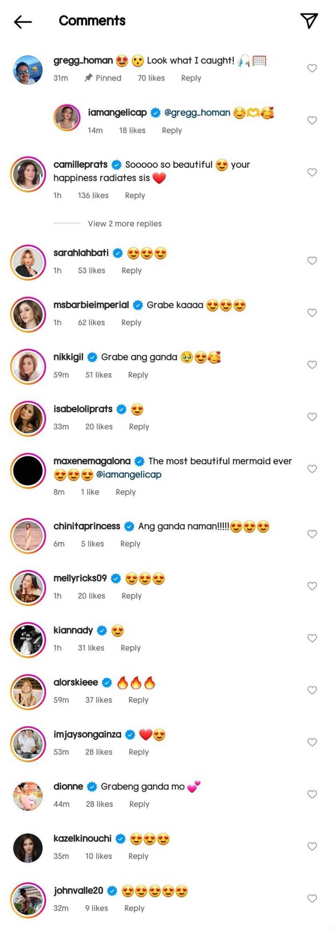Like nikkigil's comment with the heart
This screenshot has height=930, width=335.
(312, 365)
